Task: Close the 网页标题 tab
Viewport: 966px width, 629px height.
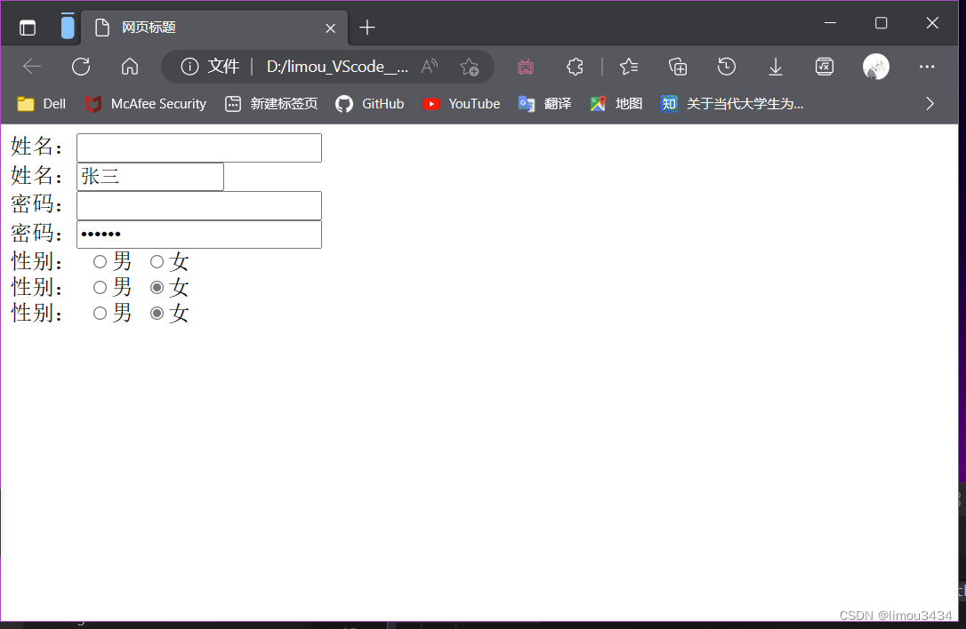Action: pos(330,28)
